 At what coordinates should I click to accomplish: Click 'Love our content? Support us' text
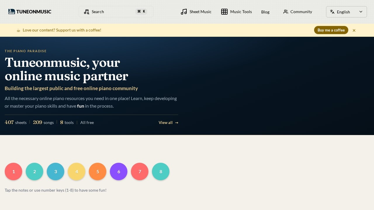62,30
